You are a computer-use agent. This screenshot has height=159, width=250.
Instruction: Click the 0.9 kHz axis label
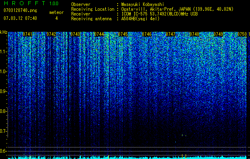[x=4, y=91]
